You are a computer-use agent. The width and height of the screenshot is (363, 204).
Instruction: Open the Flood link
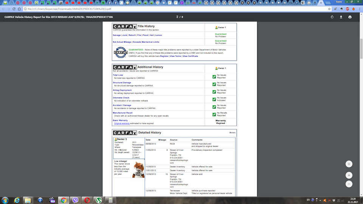click(145, 35)
